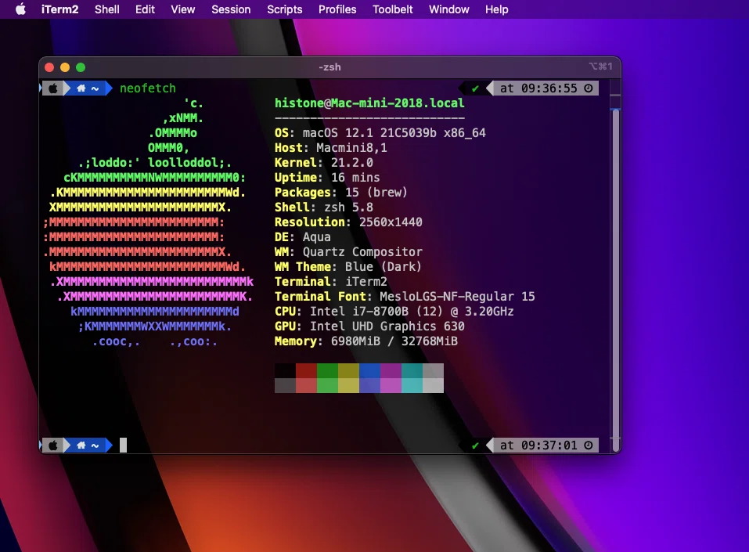Click the histone@Mac-mini-2018.local header
Image resolution: width=749 pixels, height=552 pixels.
click(369, 103)
